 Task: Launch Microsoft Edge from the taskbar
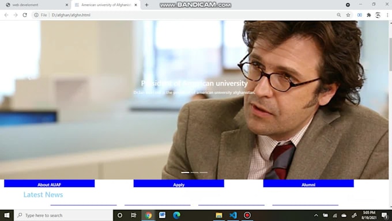176,215
